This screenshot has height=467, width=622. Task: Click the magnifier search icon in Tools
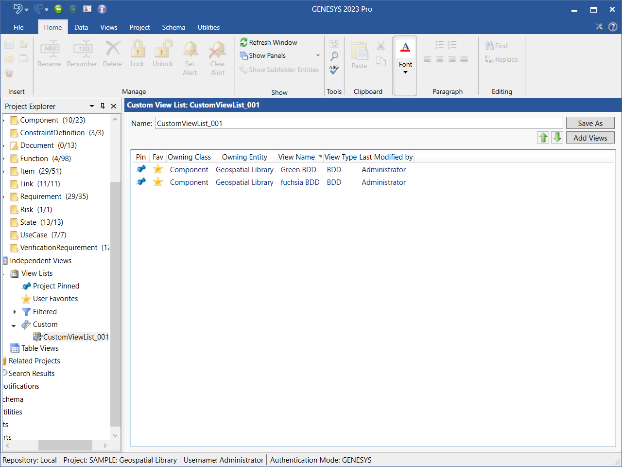pos(334,56)
